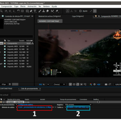
Task: Click the Configuración óptima link
Action: (x=25, y=105)
